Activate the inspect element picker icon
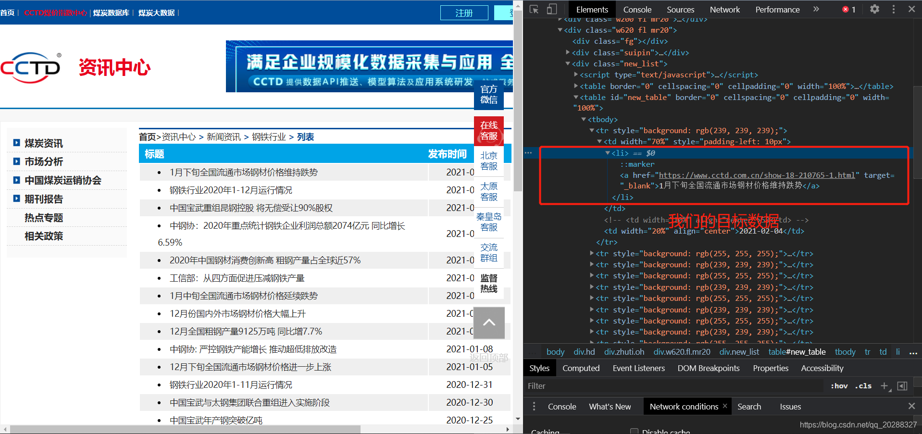Image resolution: width=922 pixels, height=434 pixels. tap(534, 9)
